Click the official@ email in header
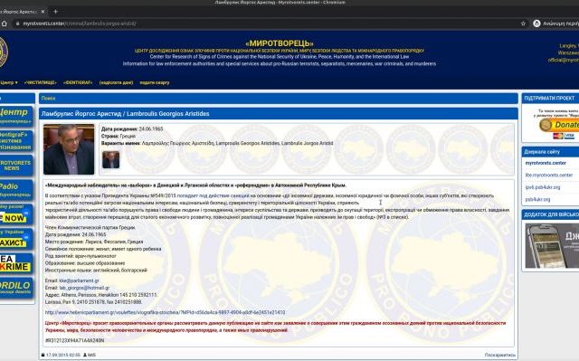This screenshot has width=579, height=361. pyautogui.click(x=563, y=60)
